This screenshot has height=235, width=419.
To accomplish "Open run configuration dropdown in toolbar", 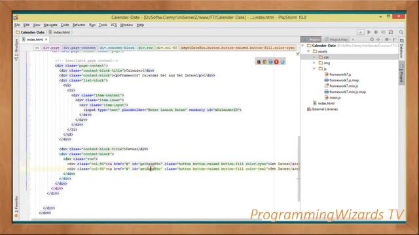I will [x=361, y=32].
